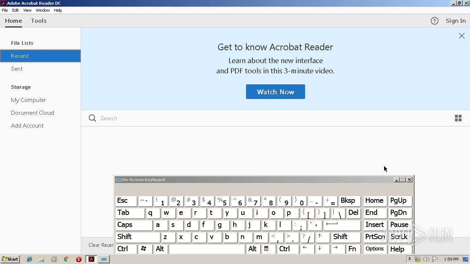Select On-Screen Keyboard taskbar icon
This screenshot has height=264, width=470.
(104, 259)
